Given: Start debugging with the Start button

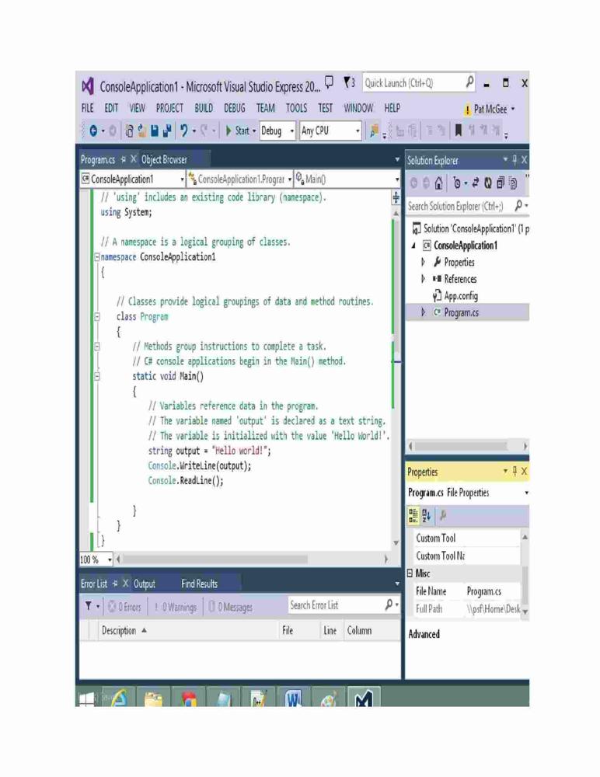Looking at the screenshot, I should 238,131.
